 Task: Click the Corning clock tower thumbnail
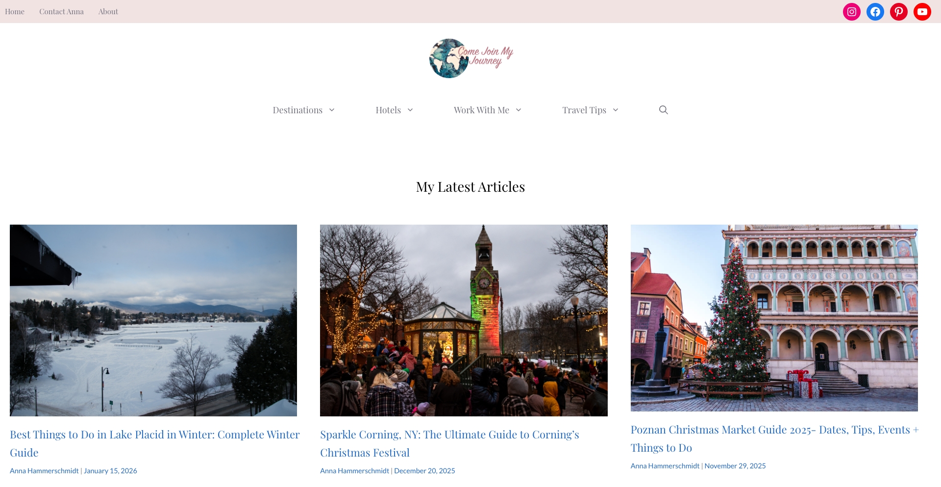(x=464, y=319)
